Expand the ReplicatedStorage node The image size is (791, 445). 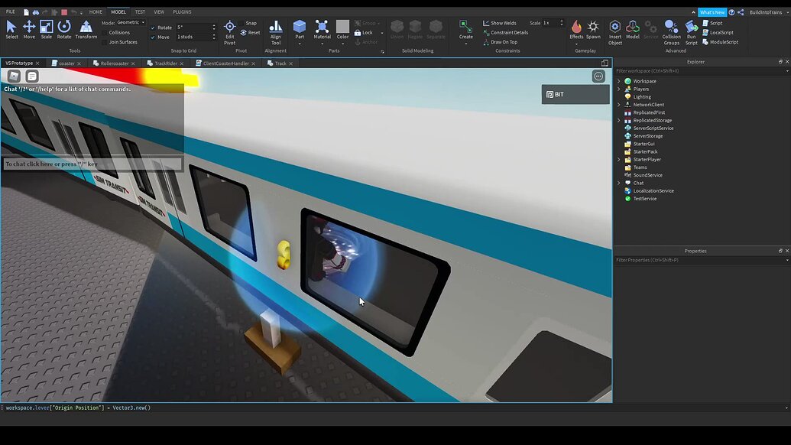coord(619,120)
